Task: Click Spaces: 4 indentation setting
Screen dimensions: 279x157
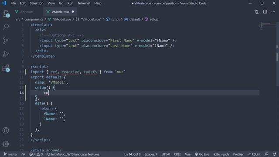Action: coord(151,154)
